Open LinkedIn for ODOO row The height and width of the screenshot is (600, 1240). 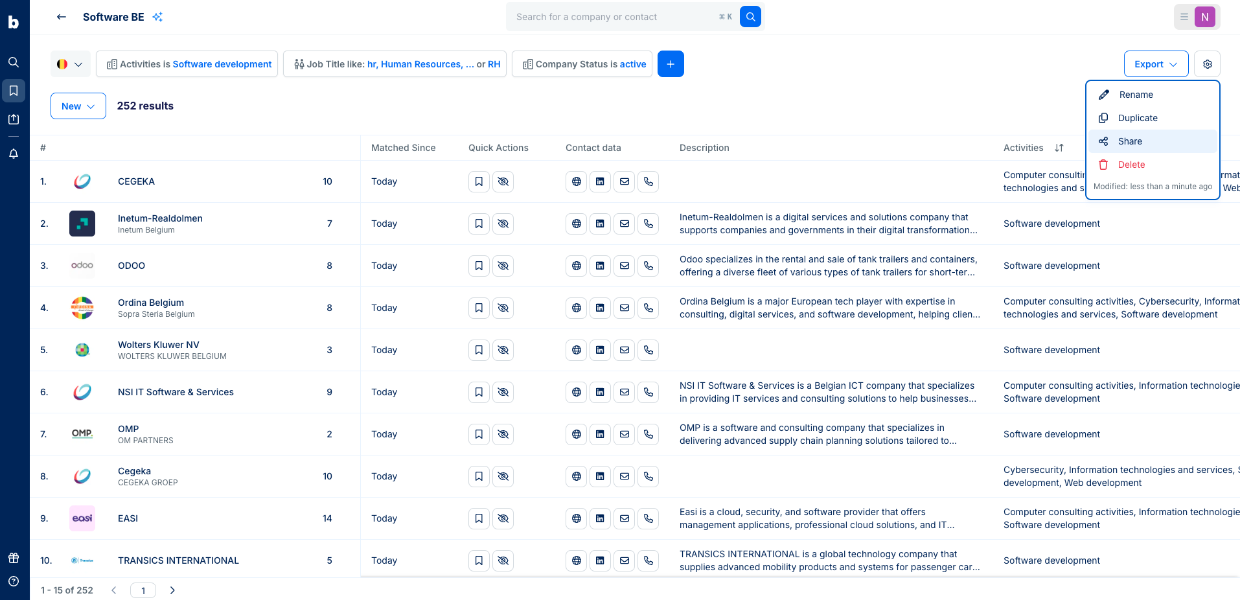click(x=601, y=266)
